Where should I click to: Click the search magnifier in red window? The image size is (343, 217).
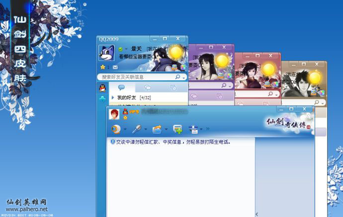pos(270,94)
